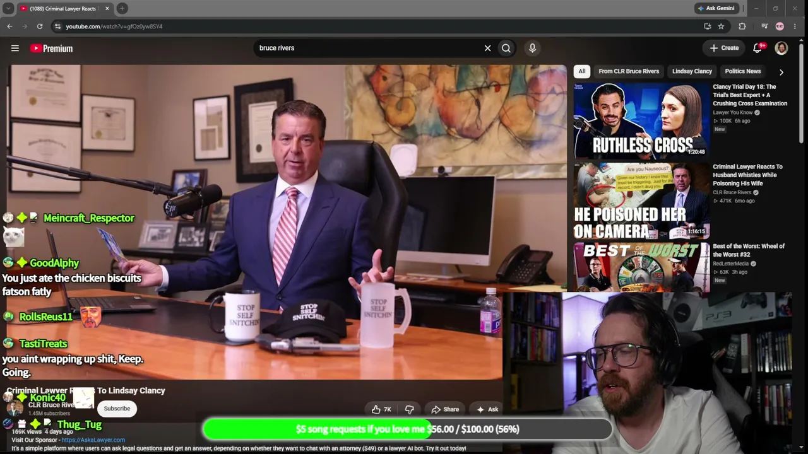The image size is (808, 454).
Task: Close the Criminal Lawyer Reacts tab
Action: (x=107, y=8)
